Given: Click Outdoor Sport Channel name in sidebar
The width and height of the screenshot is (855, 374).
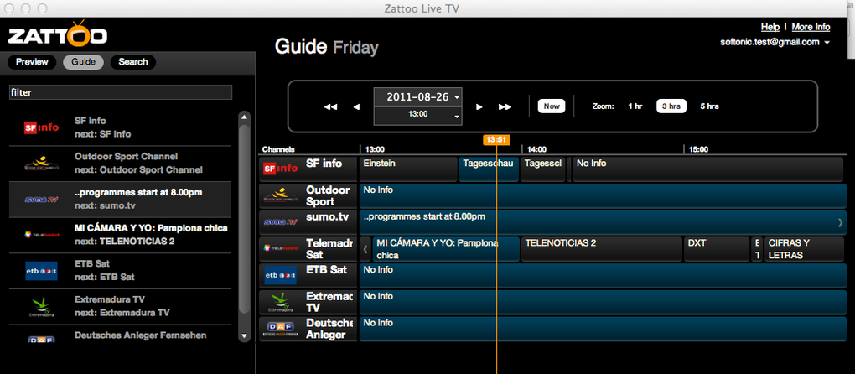Looking at the screenshot, I should 126,157.
